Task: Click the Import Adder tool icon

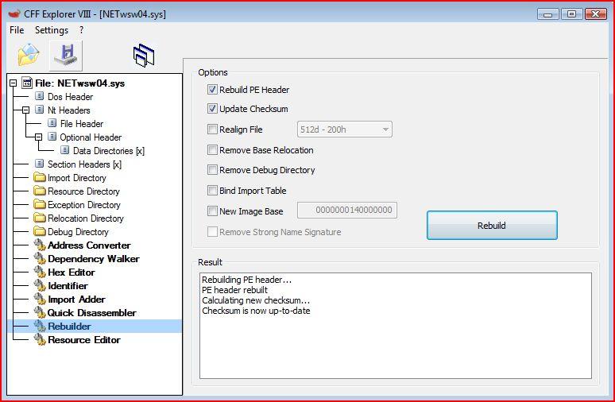Action: click(40, 300)
